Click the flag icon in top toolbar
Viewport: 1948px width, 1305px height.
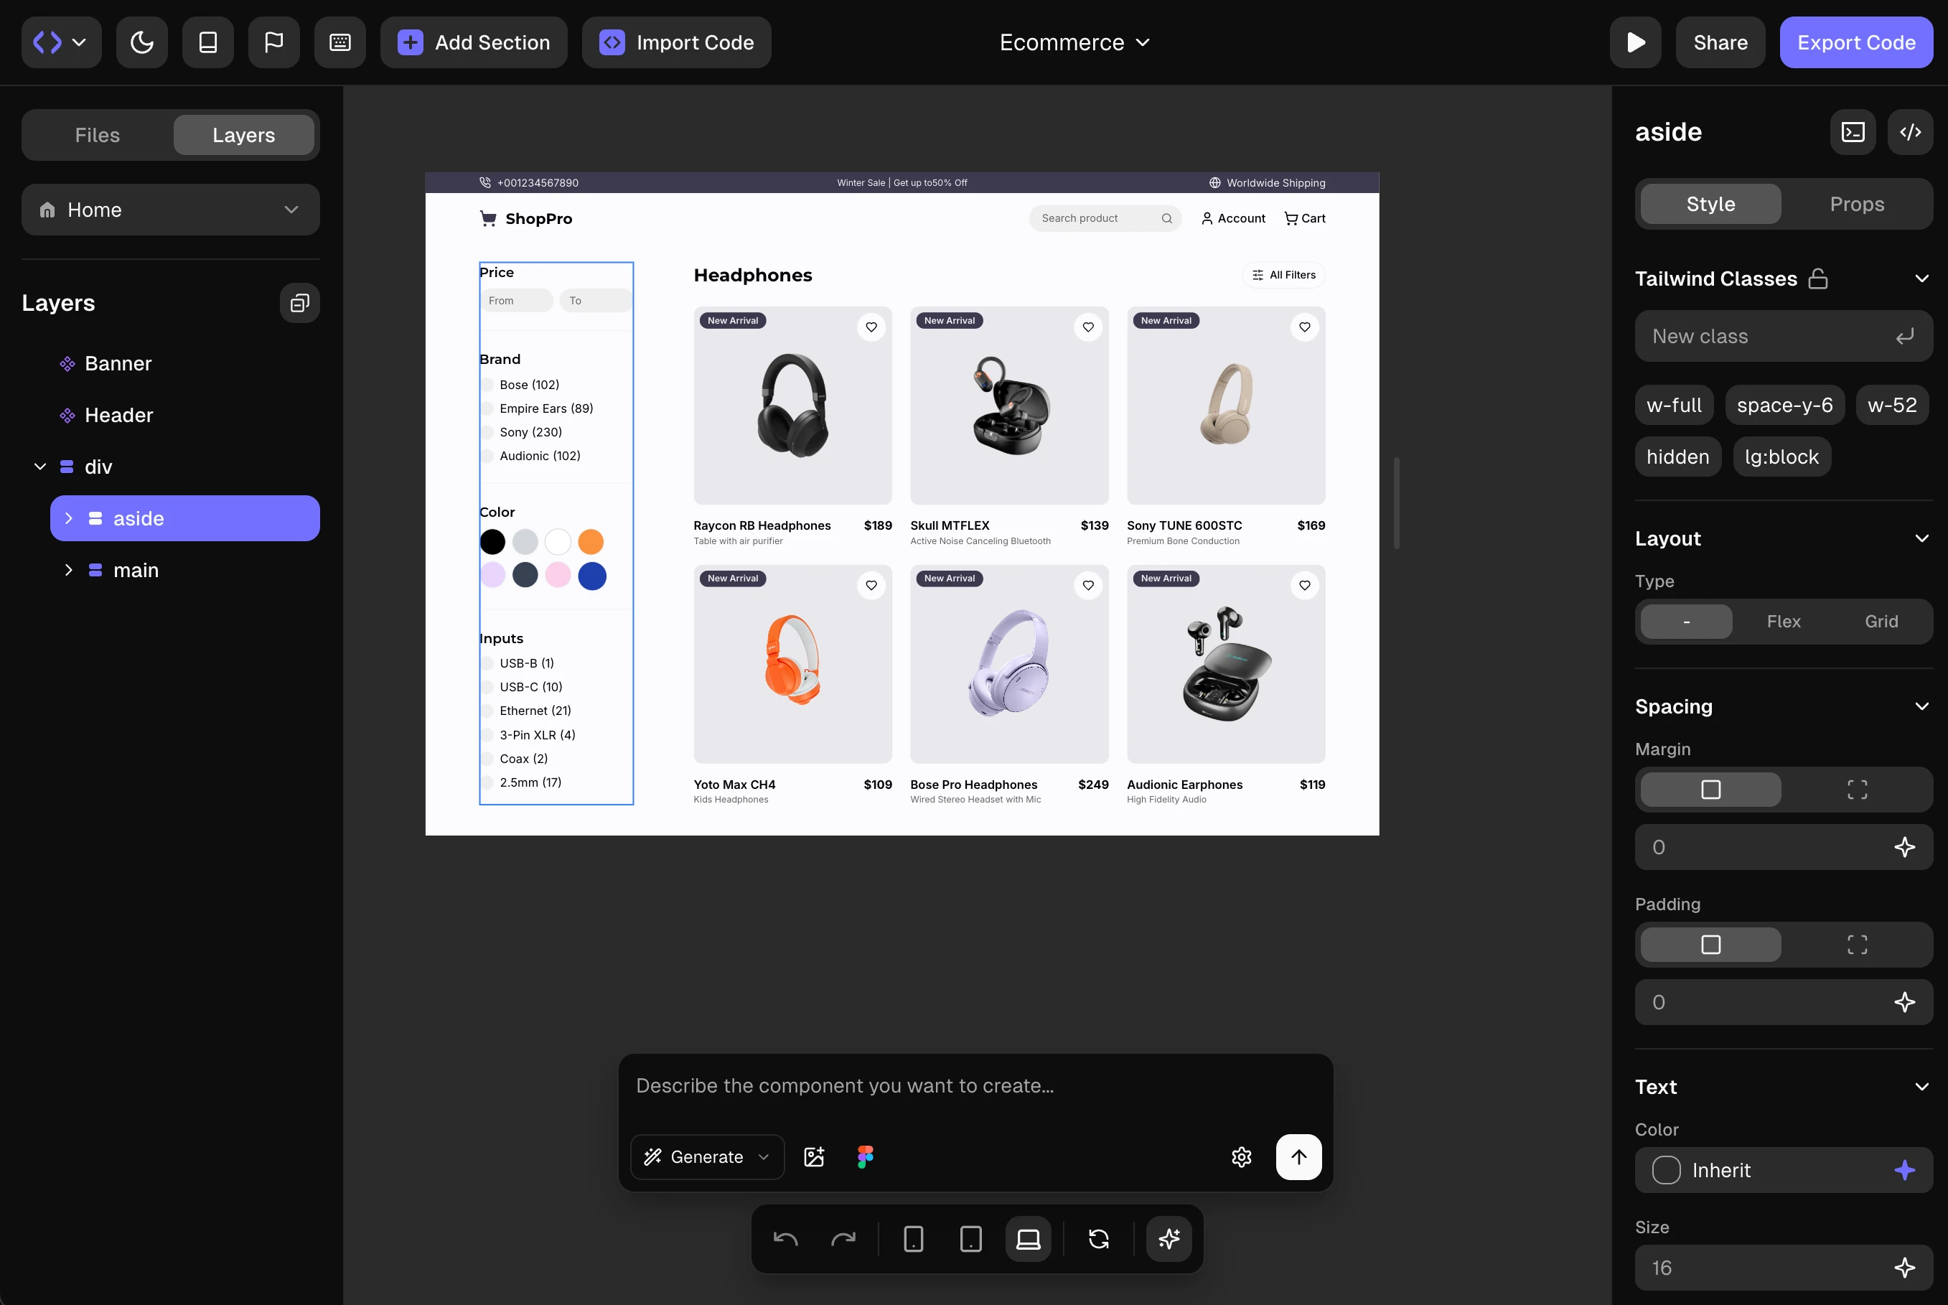click(x=273, y=42)
